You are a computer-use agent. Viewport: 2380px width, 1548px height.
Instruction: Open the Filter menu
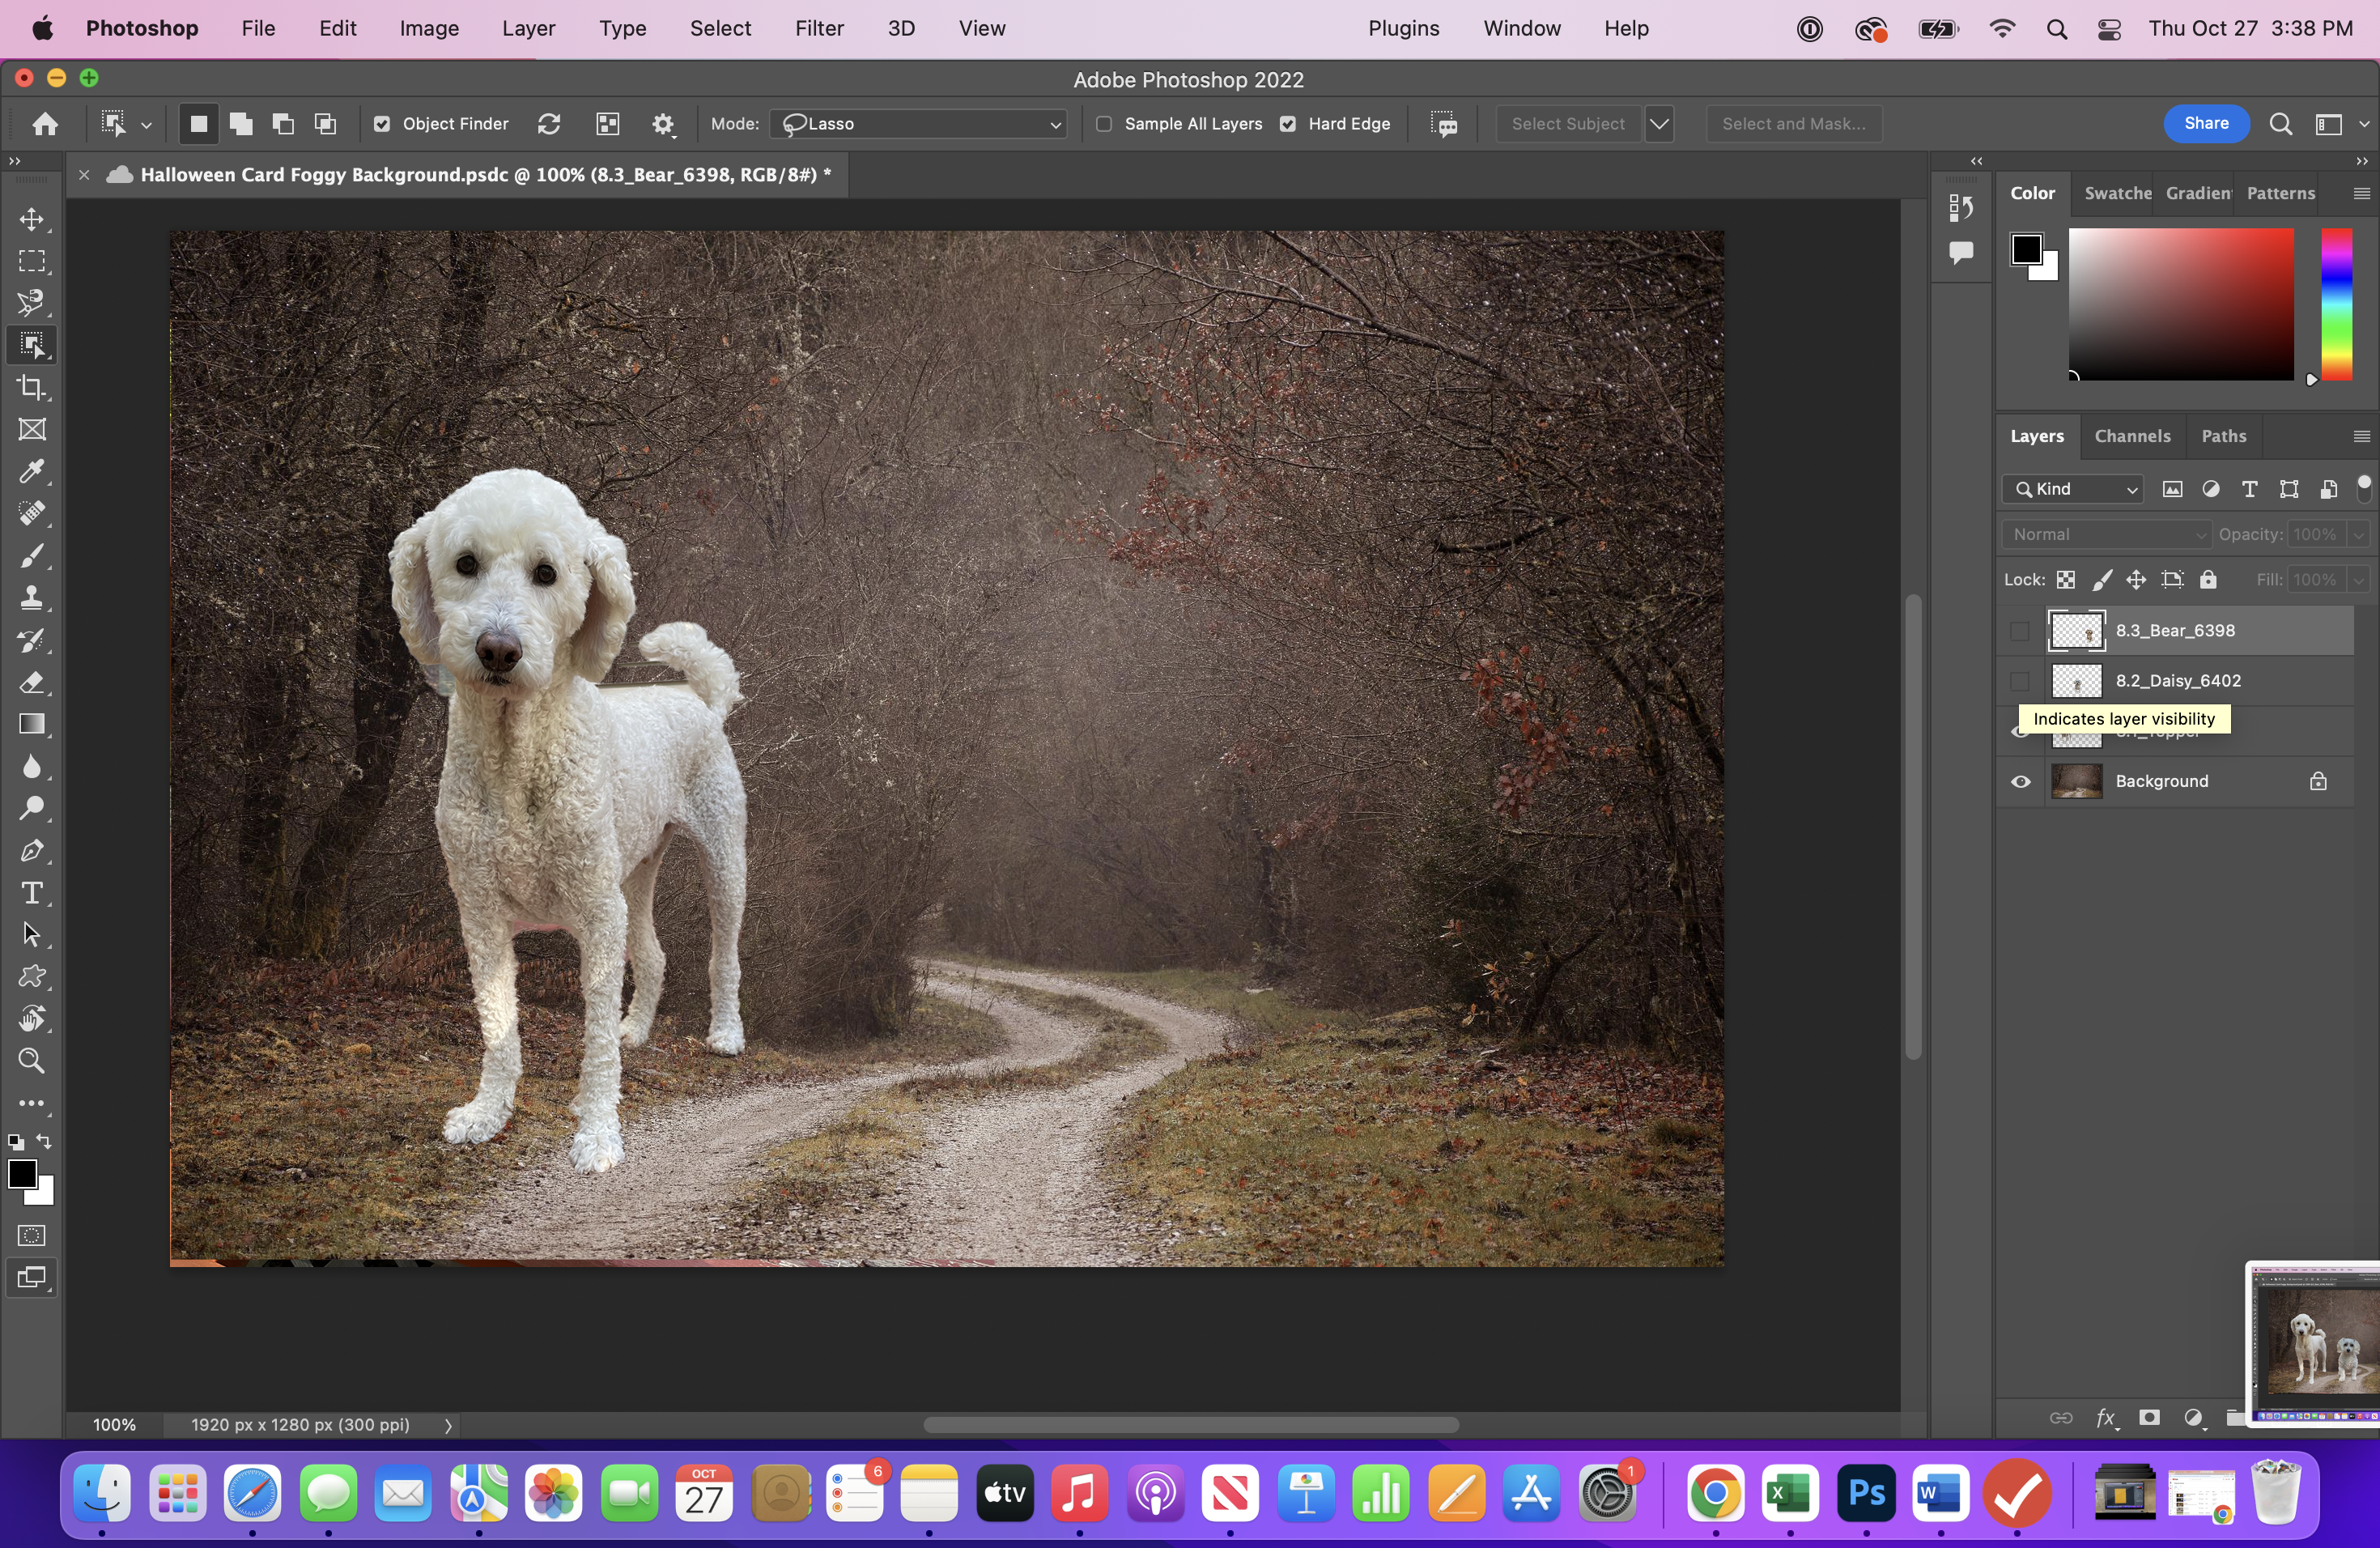click(819, 28)
